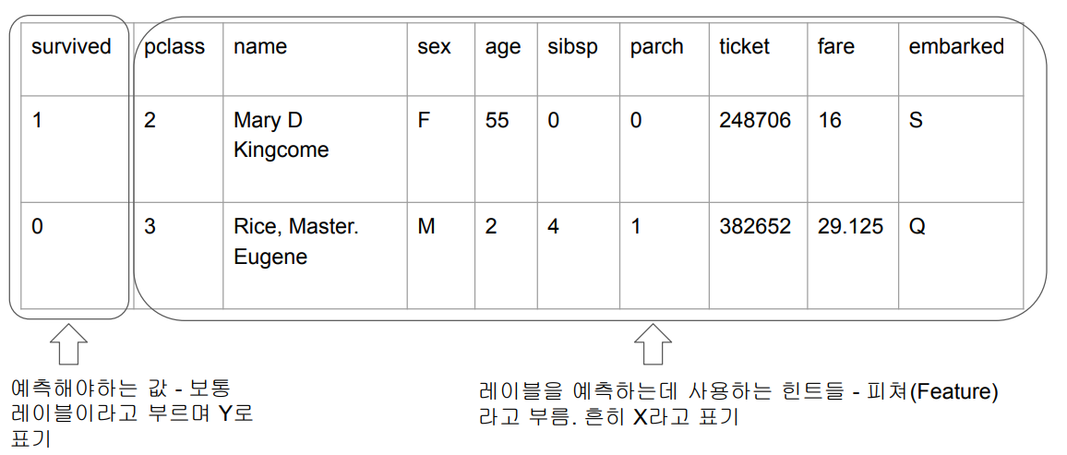Select the survived column header
Viewport: 1067px width, 455px height.
click(71, 47)
